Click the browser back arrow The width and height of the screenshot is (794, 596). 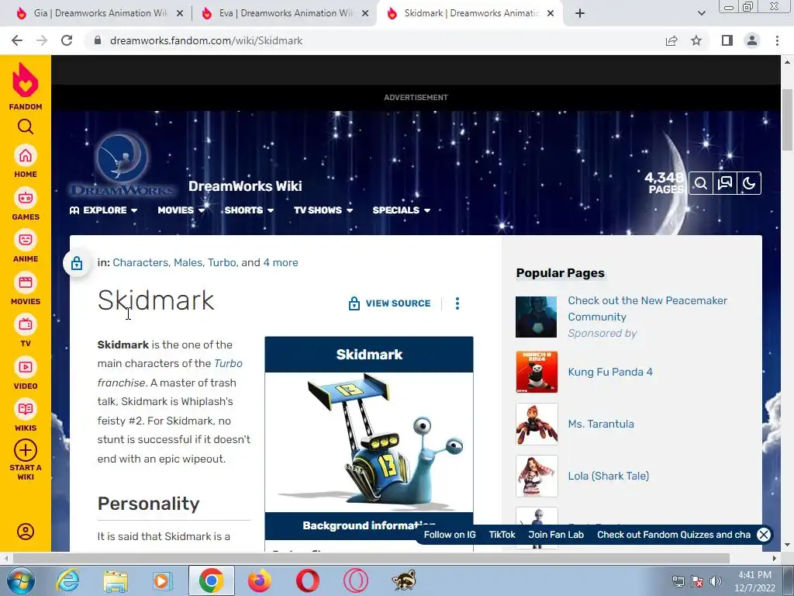pos(17,40)
